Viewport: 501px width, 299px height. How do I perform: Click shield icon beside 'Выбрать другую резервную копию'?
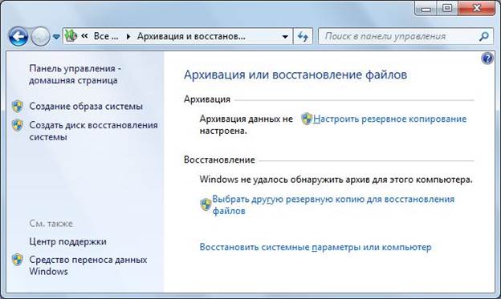coord(206,204)
